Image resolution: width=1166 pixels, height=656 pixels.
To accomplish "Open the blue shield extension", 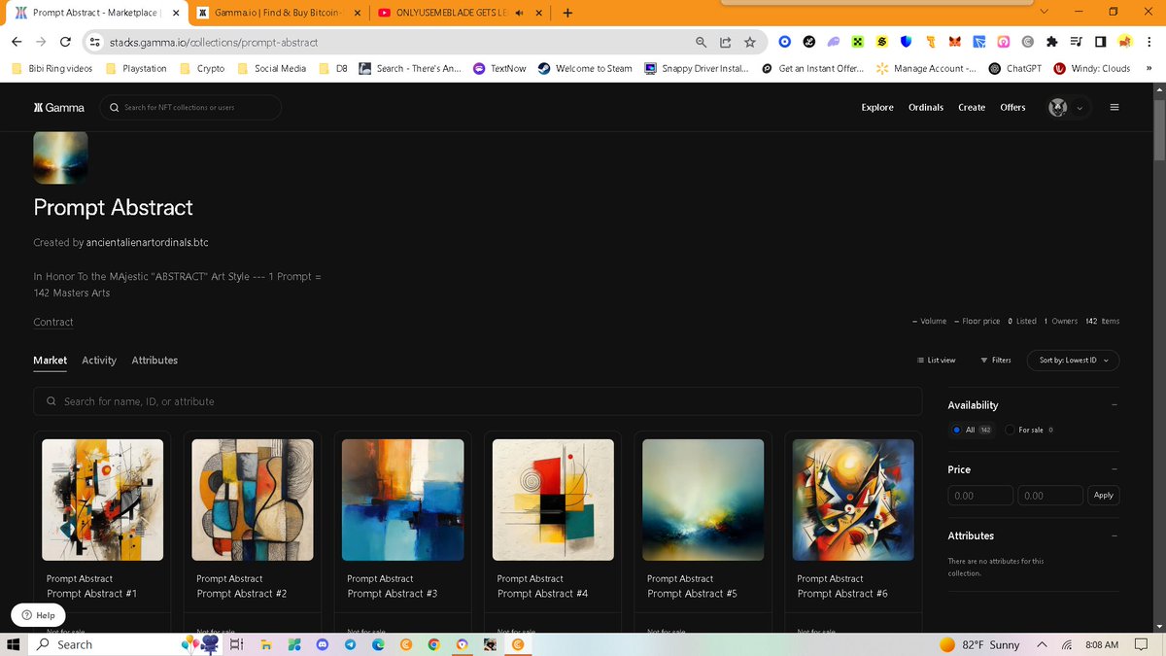I will pyautogui.click(x=907, y=42).
